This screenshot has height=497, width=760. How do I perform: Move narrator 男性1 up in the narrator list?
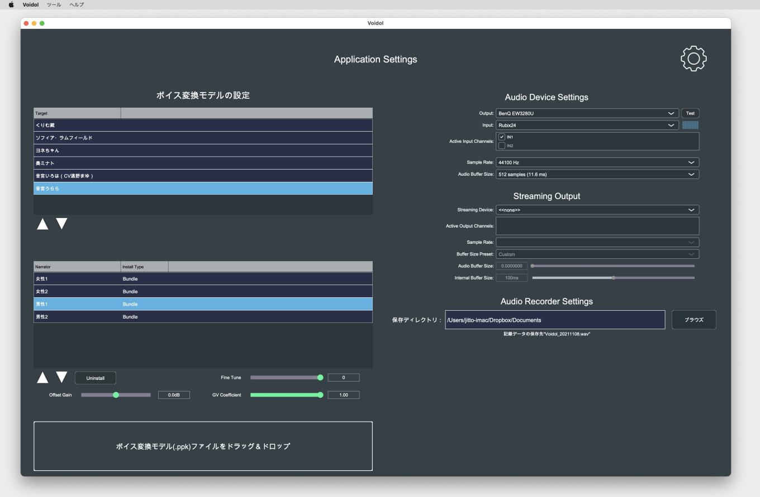click(42, 377)
